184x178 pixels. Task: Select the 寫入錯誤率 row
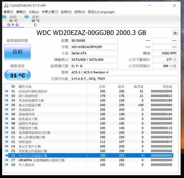pos(89,165)
